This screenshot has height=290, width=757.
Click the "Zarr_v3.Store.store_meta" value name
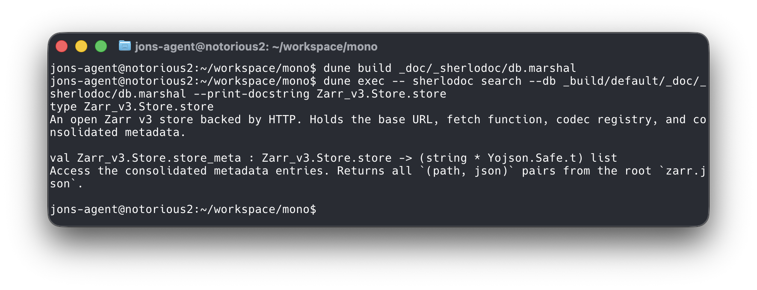pyautogui.click(x=159, y=158)
